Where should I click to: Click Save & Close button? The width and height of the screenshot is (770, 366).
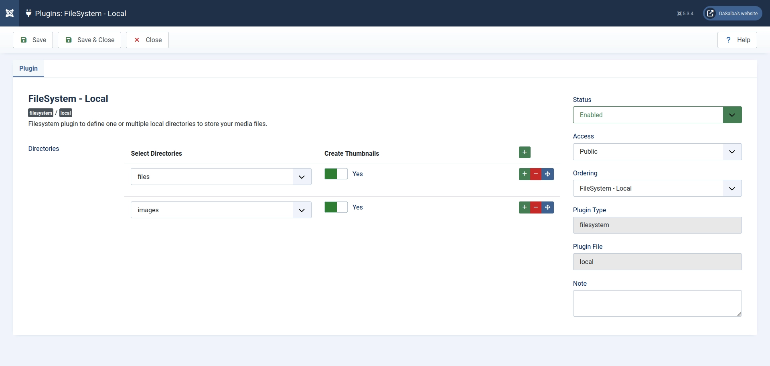tap(89, 40)
